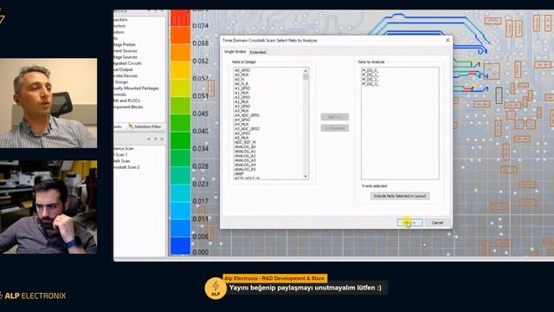This screenshot has height=312, width=554.
Task: Close the Select Nets to Analyze dialog
Action: (x=448, y=41)
